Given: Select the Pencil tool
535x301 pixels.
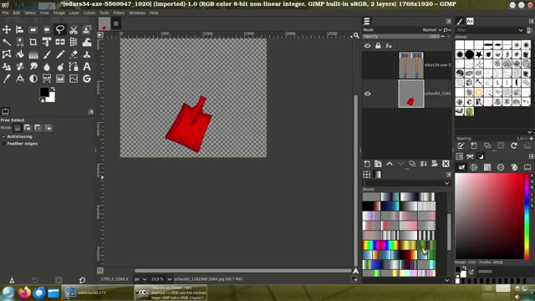Looking at the screenshot, I should 60,54.
